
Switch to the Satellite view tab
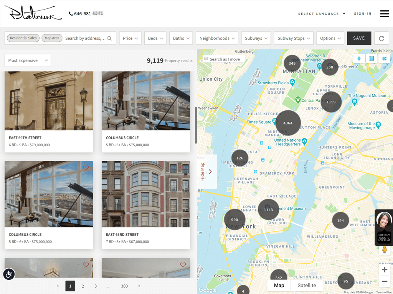click(x=307, y=285)
